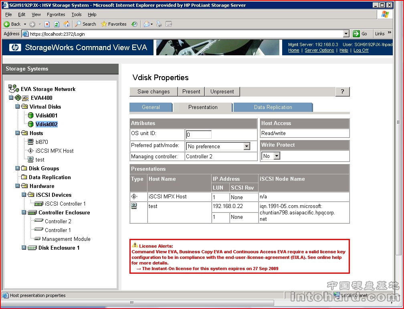Screen dimensions: 404x309
Task: Open the Favorites menu
Action: coord(56,14)
